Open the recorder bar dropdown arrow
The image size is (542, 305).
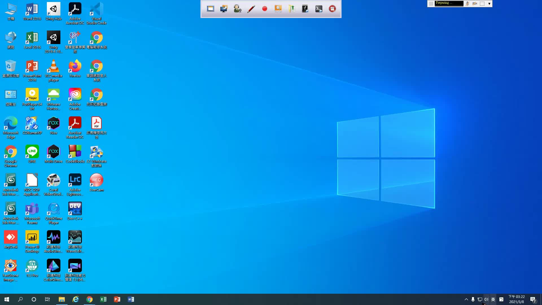(489, 4)
